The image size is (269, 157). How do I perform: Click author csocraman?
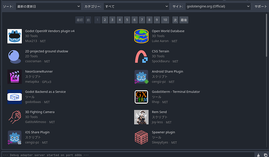tap(33, 61)
